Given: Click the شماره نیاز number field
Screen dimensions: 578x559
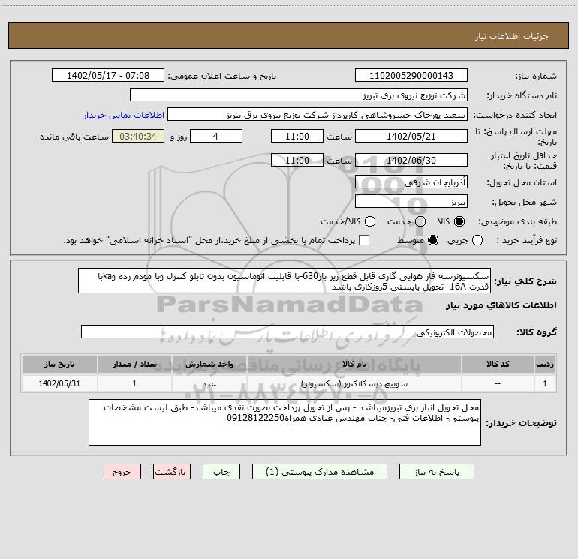Looking at the screenshot, I should pos(411,75).
